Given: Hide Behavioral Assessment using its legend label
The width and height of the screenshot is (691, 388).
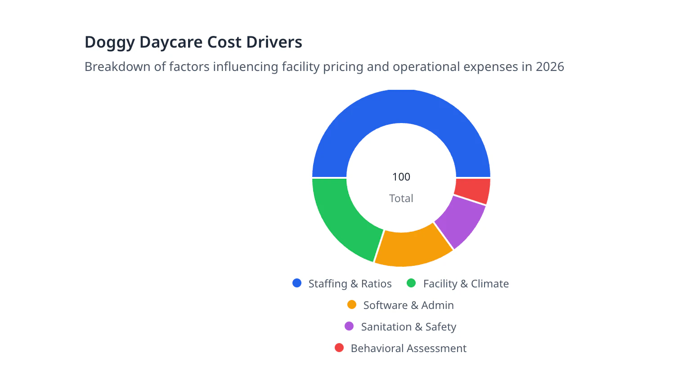Looking at the screenshot, I should point(408,348).
